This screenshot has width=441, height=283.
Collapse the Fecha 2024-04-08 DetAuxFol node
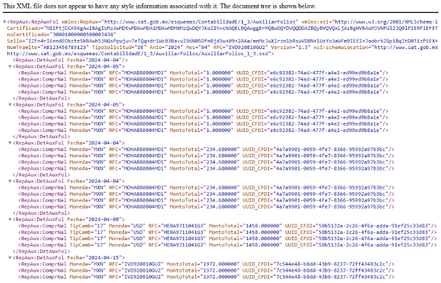pyautogui.click(x=10, y=219)
